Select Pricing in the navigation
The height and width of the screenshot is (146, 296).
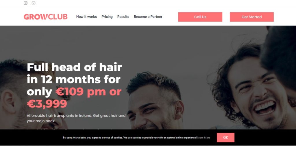pyautogui.click(x=107, y=17)
